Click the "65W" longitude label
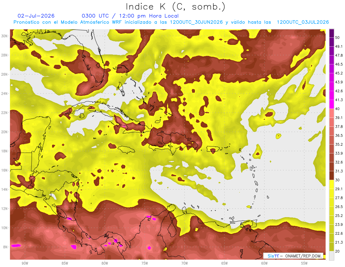The width and height of the screenshot is (345, 267). click(x=225, y=263)
